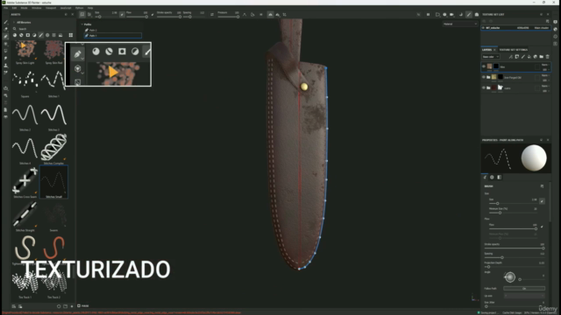The height and width of the screenshot is (315, 561).
Task: Select the Stitches Cross Seam brush
Action: pyautogui.click(x=25, y=183)
